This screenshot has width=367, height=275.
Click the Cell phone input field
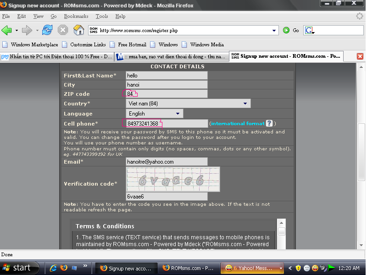click(x=167, y=123)
